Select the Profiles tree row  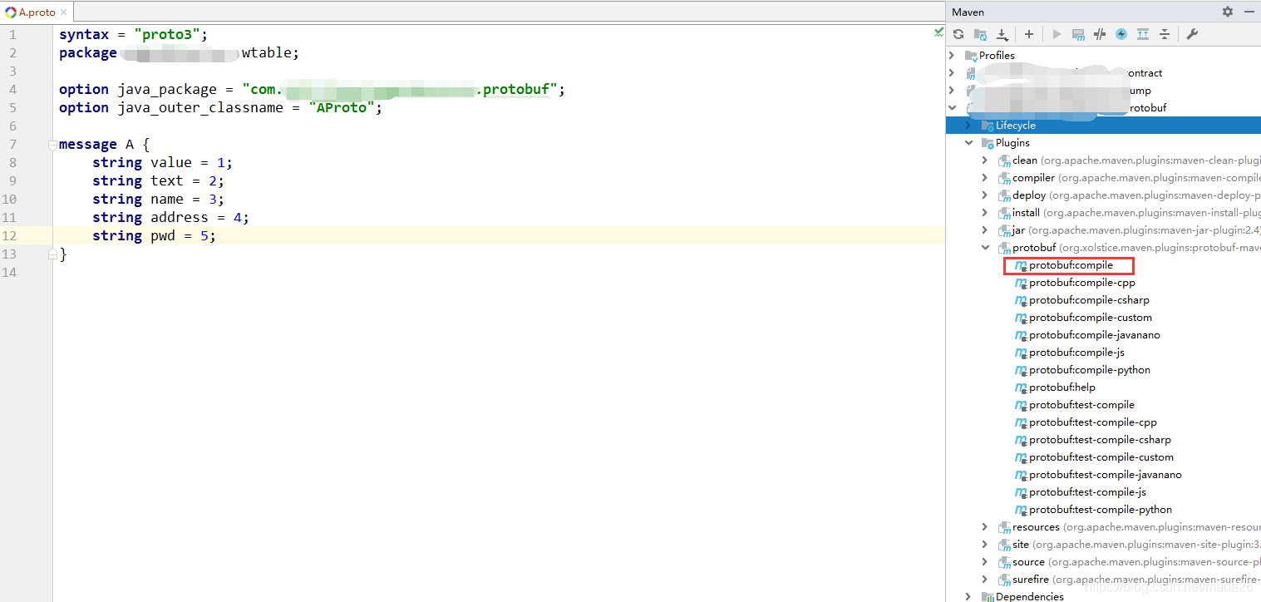pyautogui.click(x=1103, y=55)
